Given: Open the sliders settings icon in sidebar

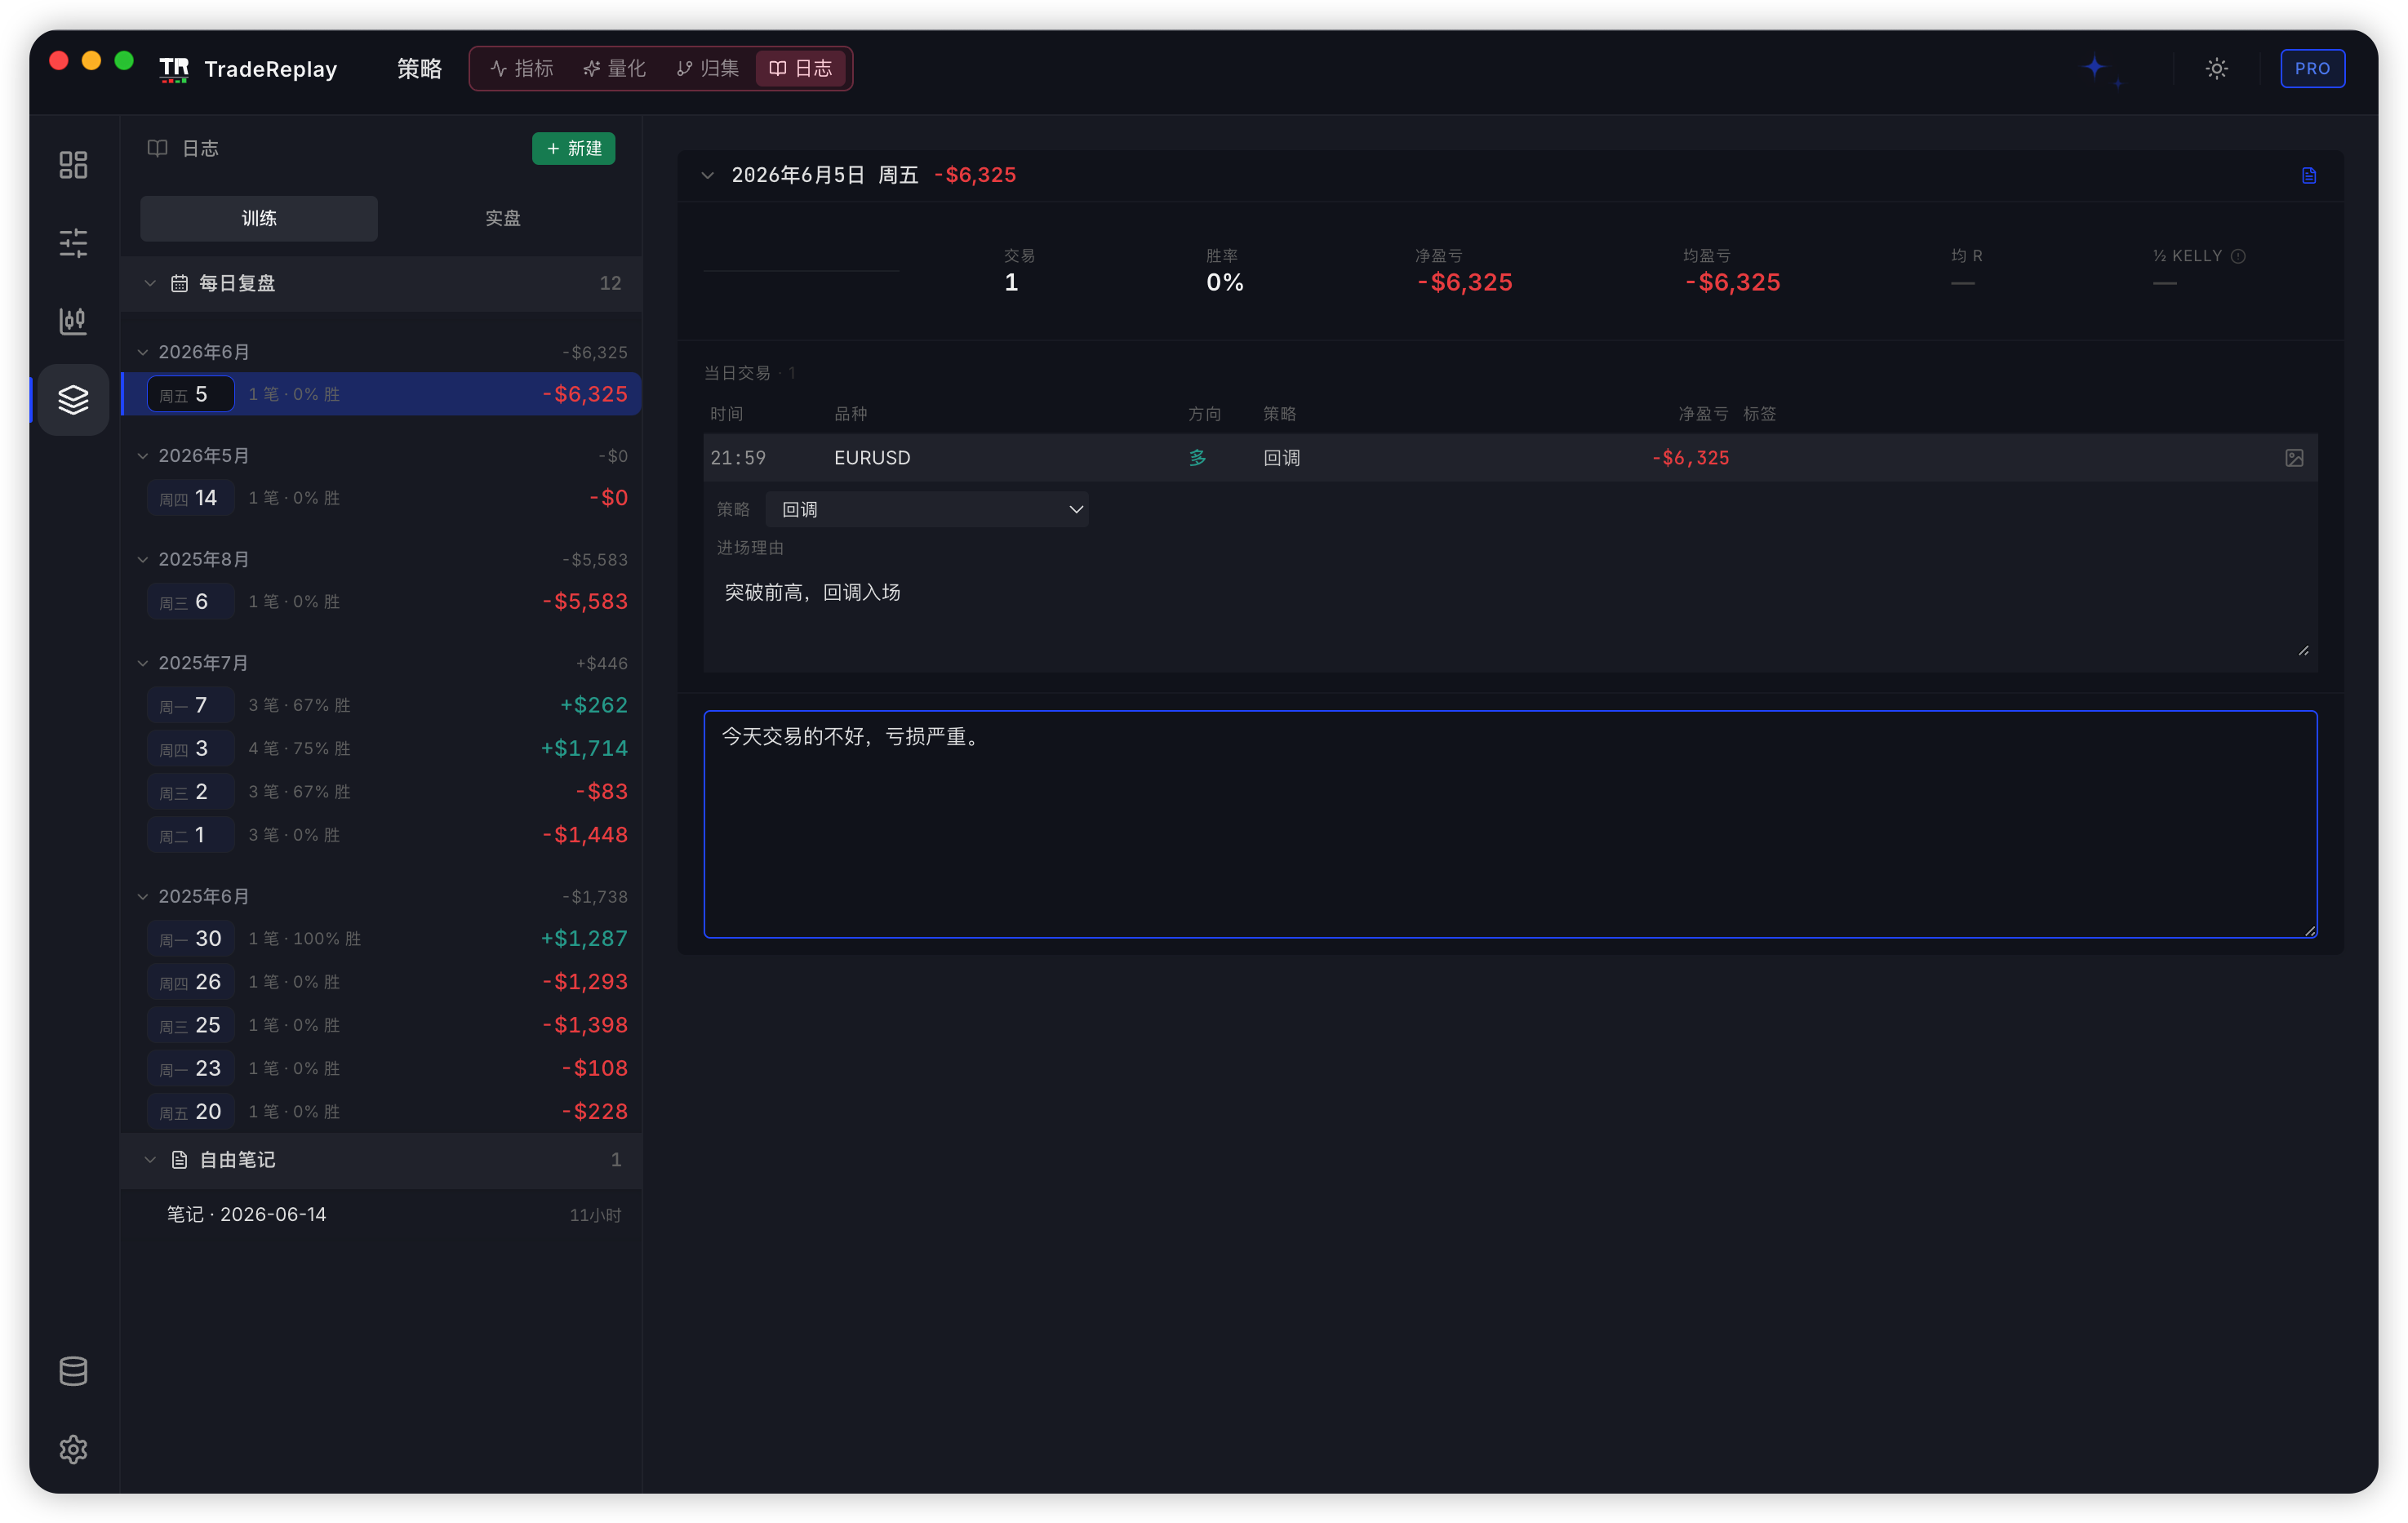Looking at the screenshot, I should point(73,243).
